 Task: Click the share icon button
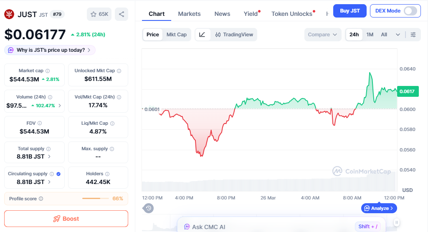tap(122, 14)
